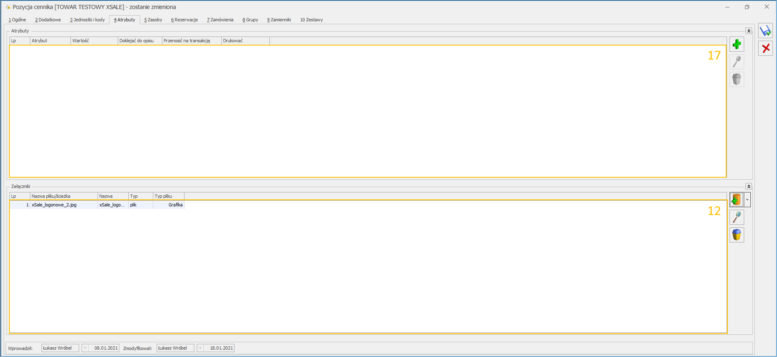Switch to the 1 Ogólne tab
Viewport: 777px width, 357px height.
point(17,20)
